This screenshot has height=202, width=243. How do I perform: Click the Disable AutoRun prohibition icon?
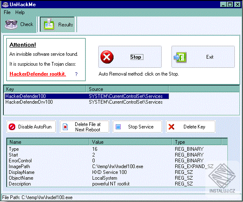point(12,127)
